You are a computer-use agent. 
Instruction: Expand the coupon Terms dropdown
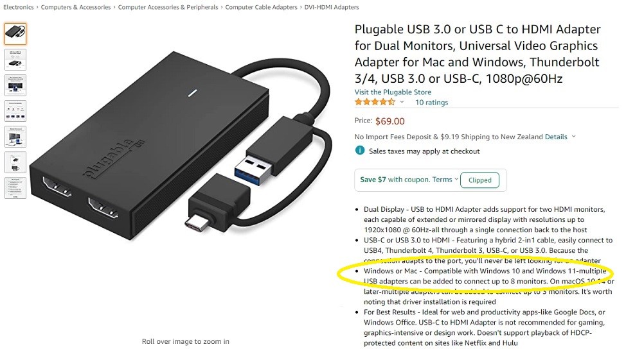[456, 179]
